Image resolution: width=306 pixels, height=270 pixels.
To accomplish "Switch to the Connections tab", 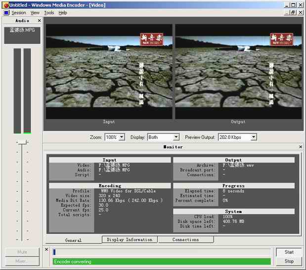I will coord(185,240).
